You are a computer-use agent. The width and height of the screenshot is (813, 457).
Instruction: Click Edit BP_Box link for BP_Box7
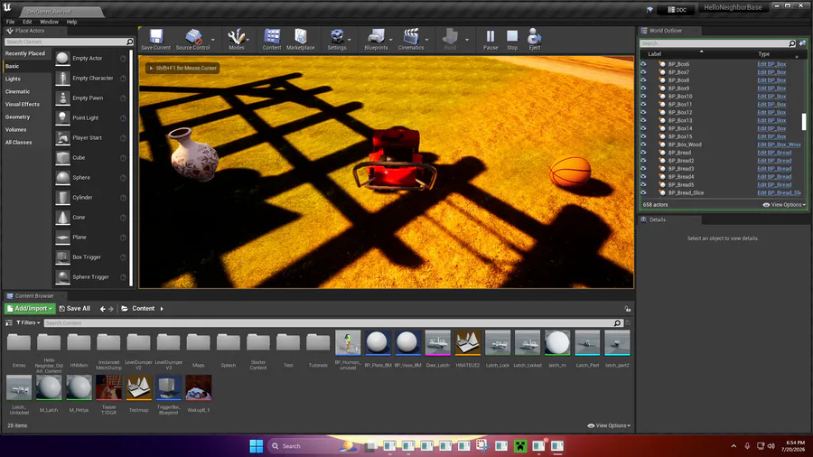coord(771,72)
